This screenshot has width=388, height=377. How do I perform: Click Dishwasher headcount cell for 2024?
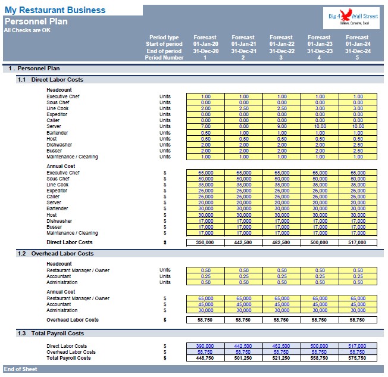(358, 145)
